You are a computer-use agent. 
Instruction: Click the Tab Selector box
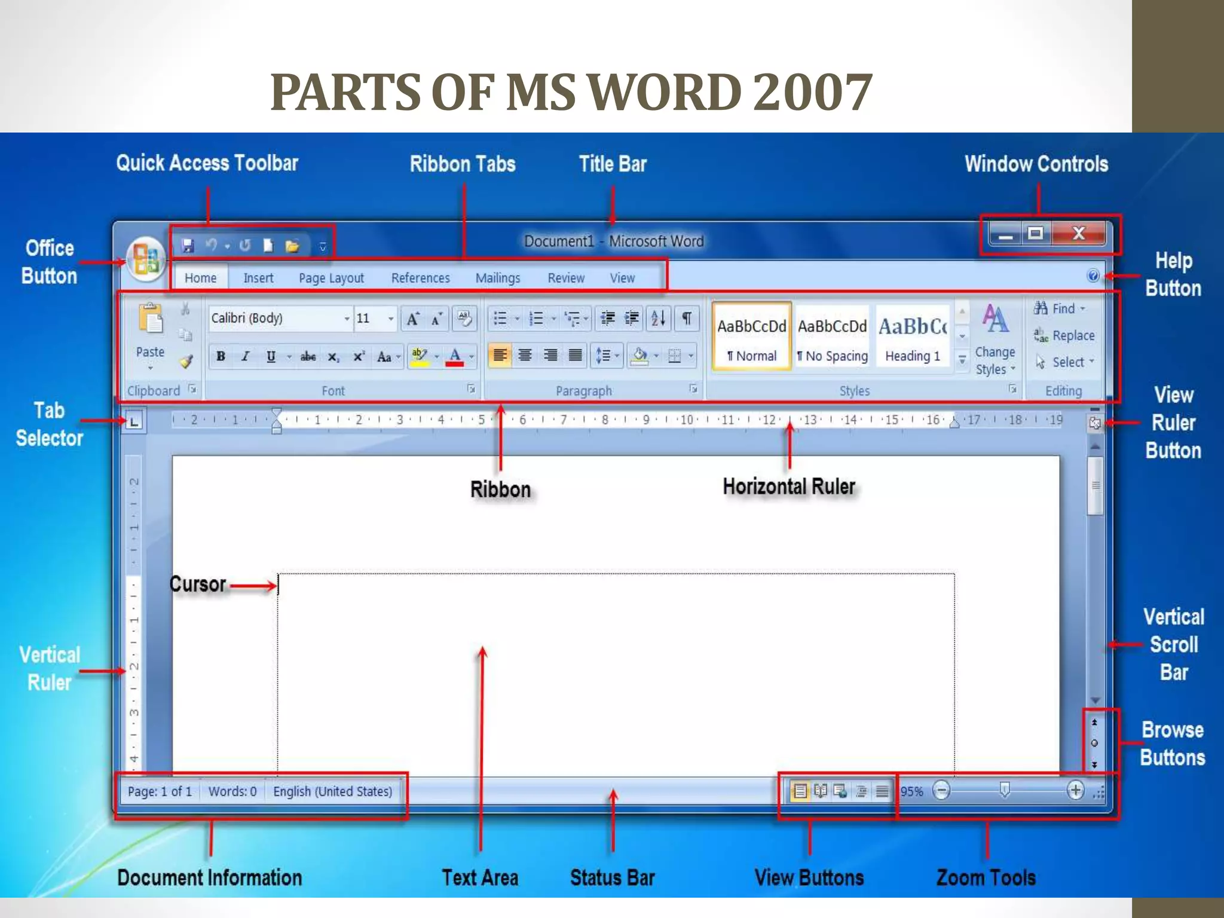click(134, 422)
